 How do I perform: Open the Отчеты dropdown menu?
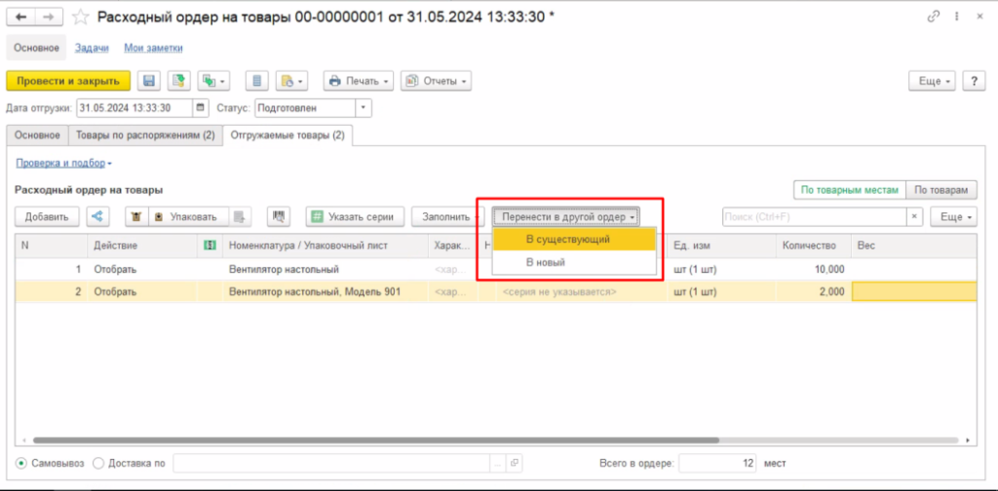(x=435, y=81)
